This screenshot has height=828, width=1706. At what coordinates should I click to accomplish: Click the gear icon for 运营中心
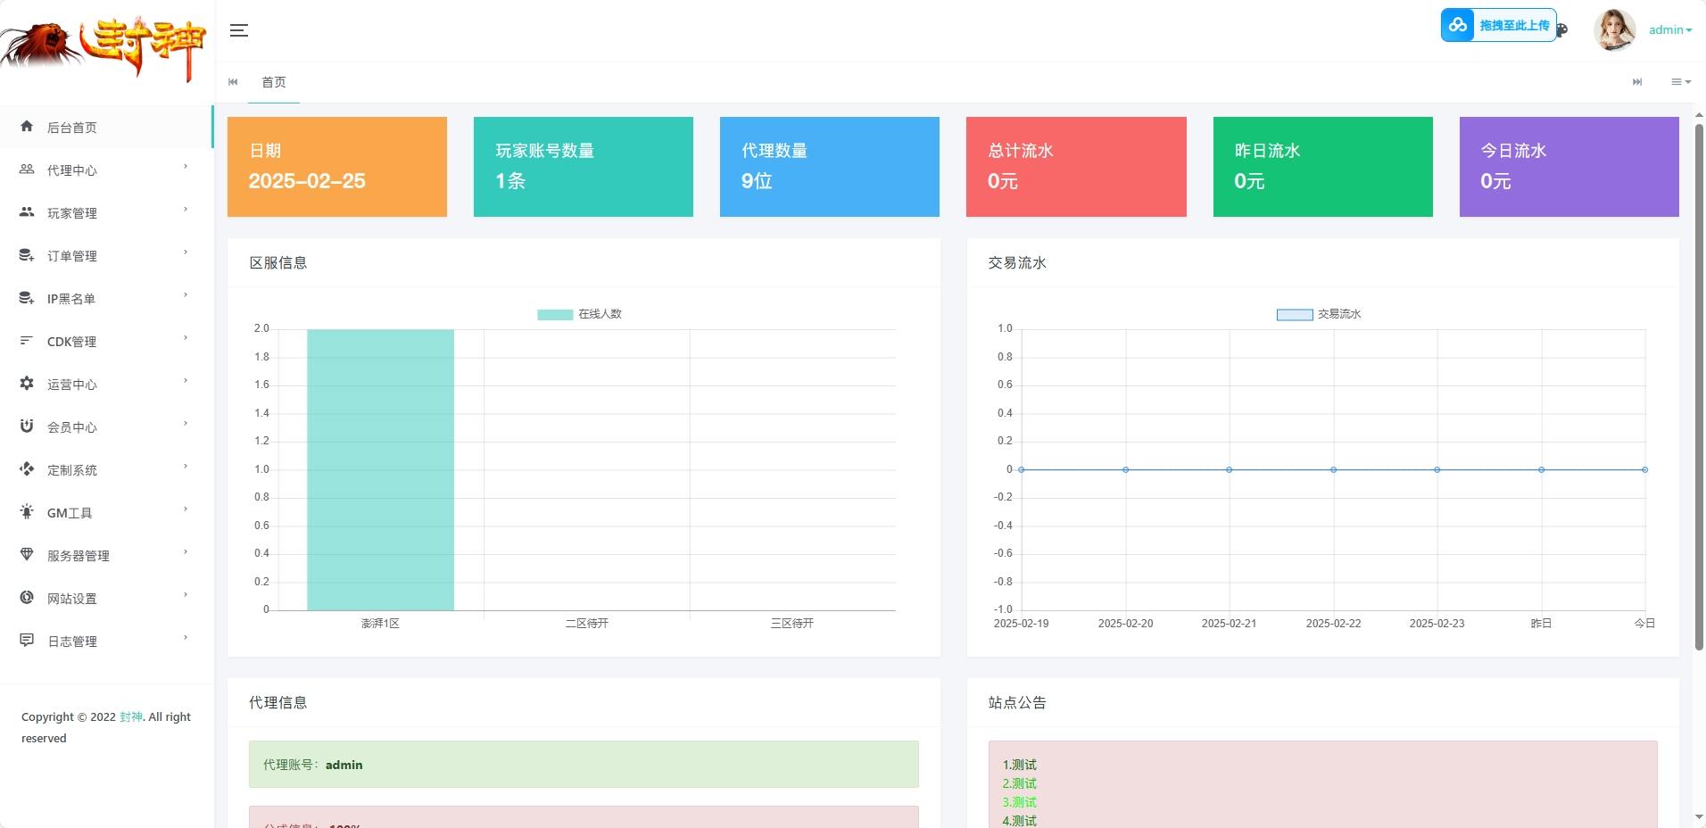coord(27,384)
